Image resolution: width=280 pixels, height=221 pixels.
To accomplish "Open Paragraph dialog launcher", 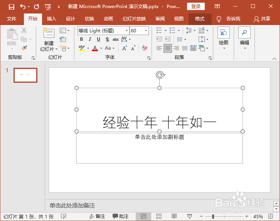I will point(210,58).
